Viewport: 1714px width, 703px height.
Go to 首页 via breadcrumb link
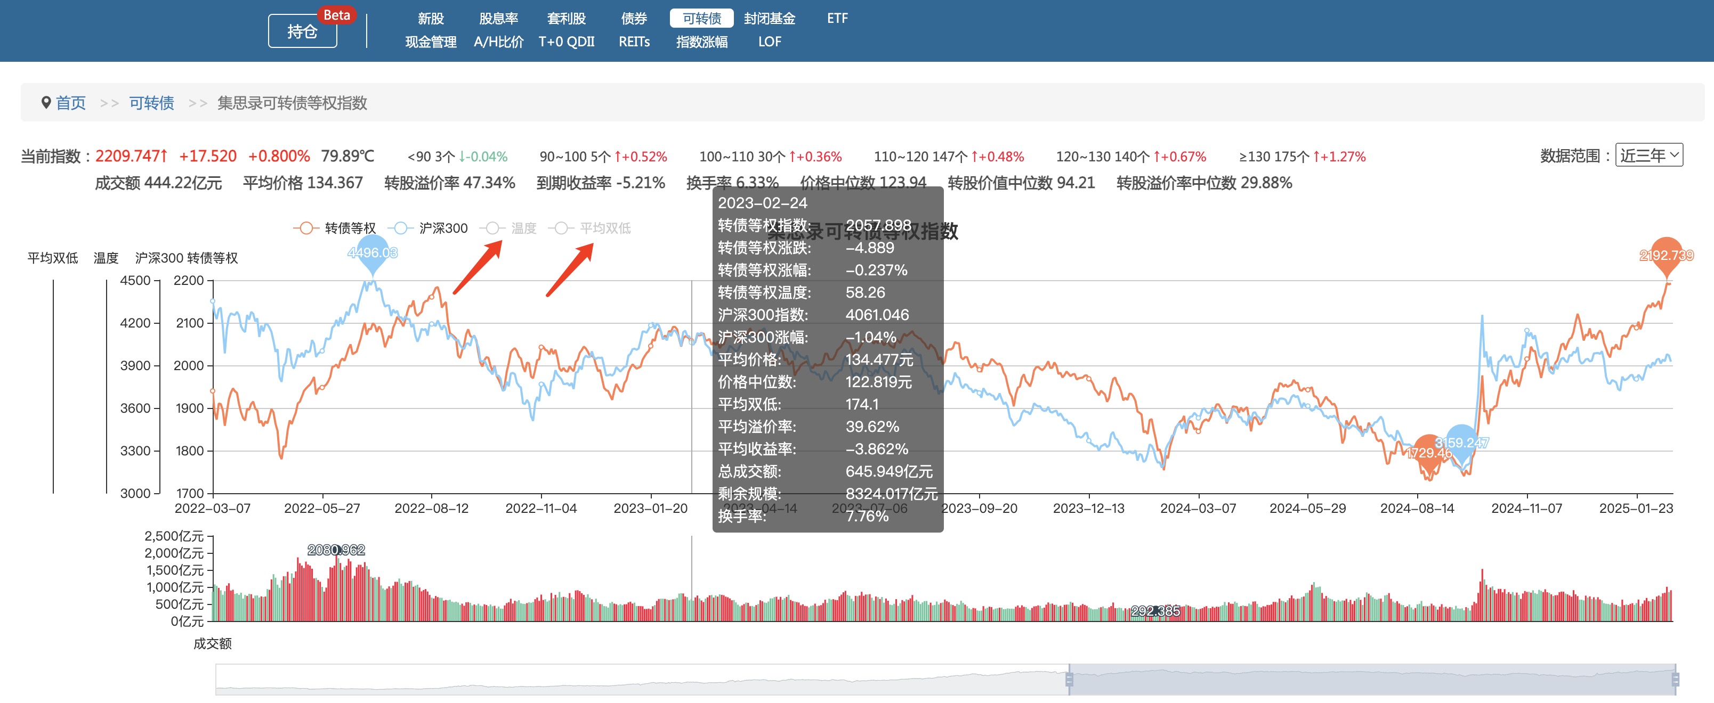coord(70,102)
